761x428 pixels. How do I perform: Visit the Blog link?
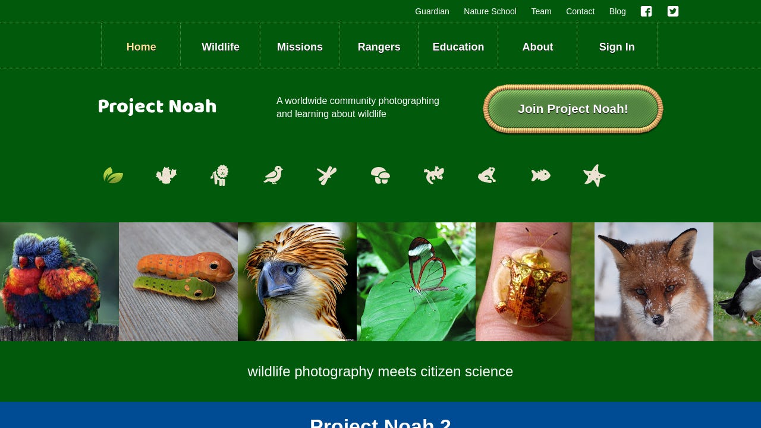618,11
